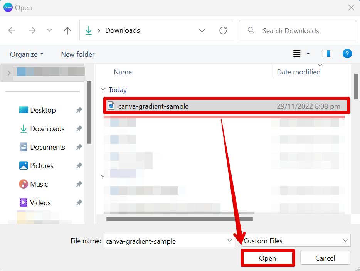Click New folder in toolbar
This screenshot has width=360, height=271.
(77, 54)
